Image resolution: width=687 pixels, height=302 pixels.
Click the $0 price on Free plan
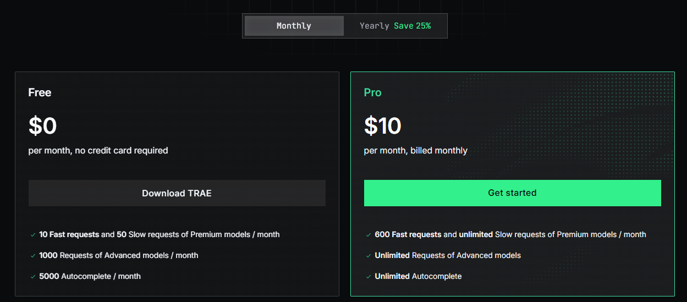pyautogui.click(x=42, y=126)
